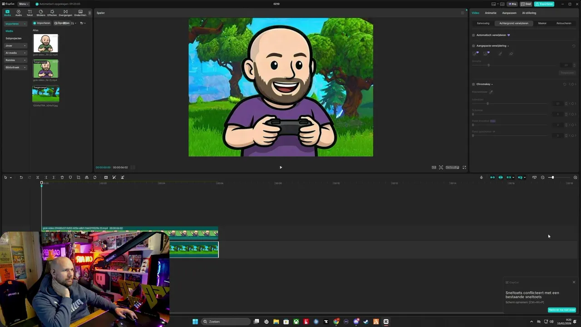Toggle clip linkage in timeline
581x327 pixels.
click(x=509, y=177)
